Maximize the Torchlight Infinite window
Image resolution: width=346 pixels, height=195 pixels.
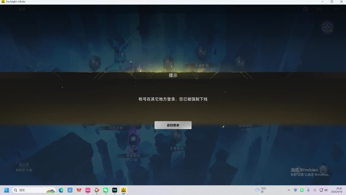pos(332,2)
